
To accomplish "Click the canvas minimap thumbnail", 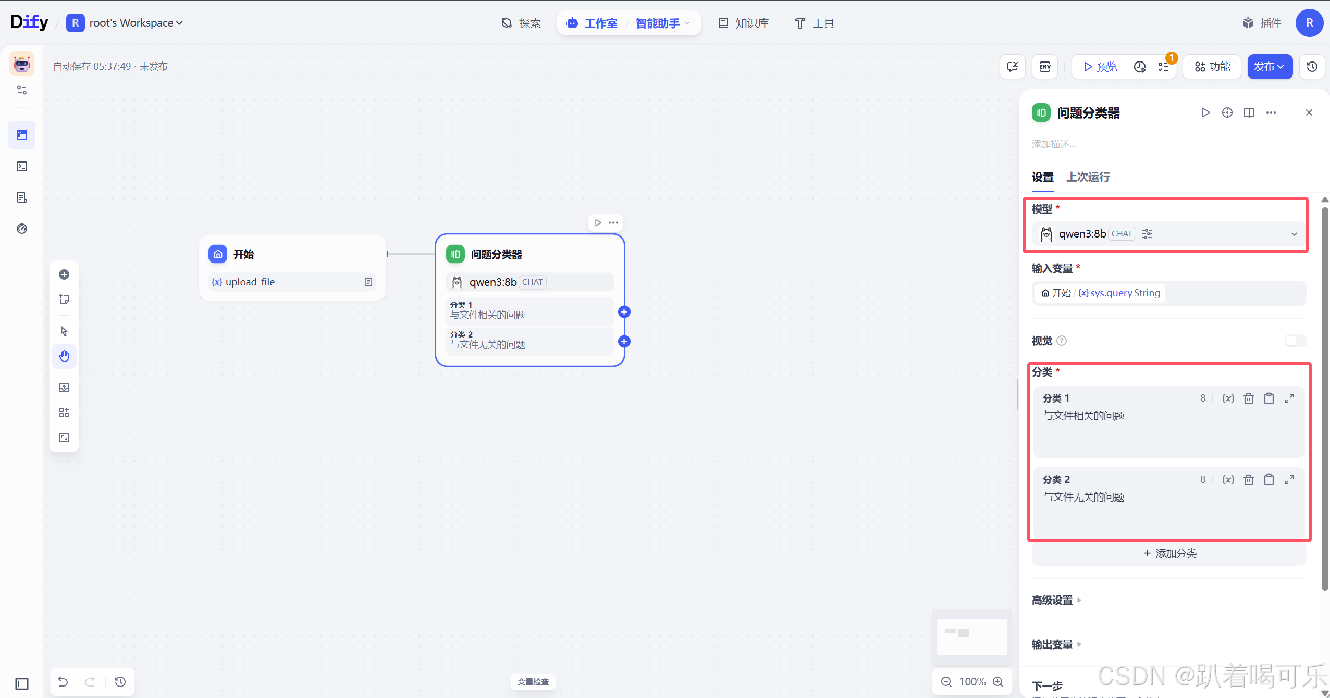I will pyautogui.click(x=971, y=637).
